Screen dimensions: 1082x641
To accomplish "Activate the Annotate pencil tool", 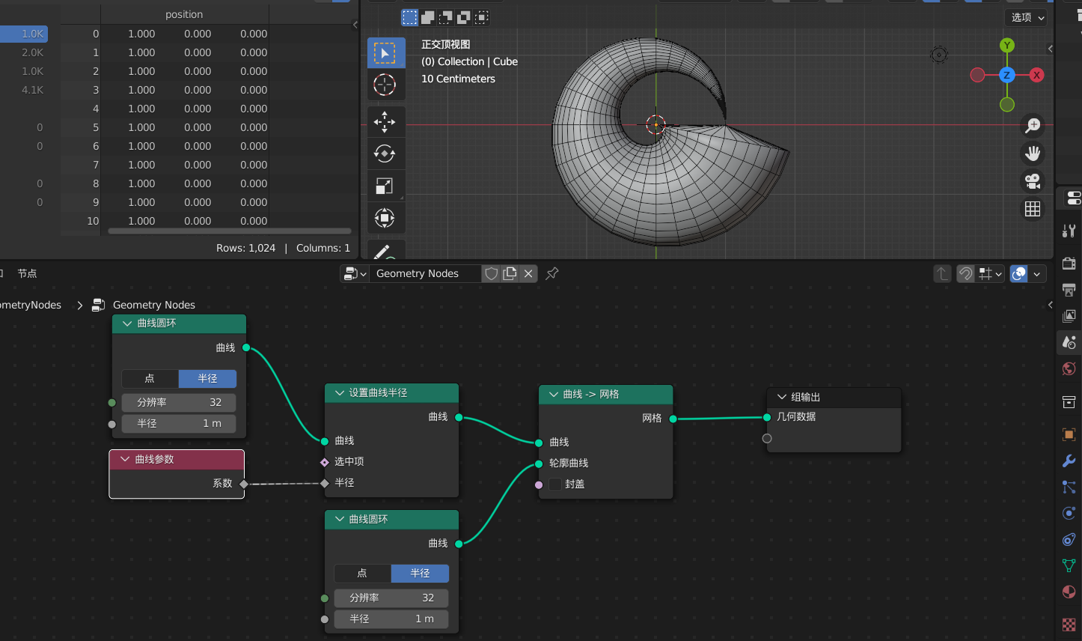I will point(385,251).
